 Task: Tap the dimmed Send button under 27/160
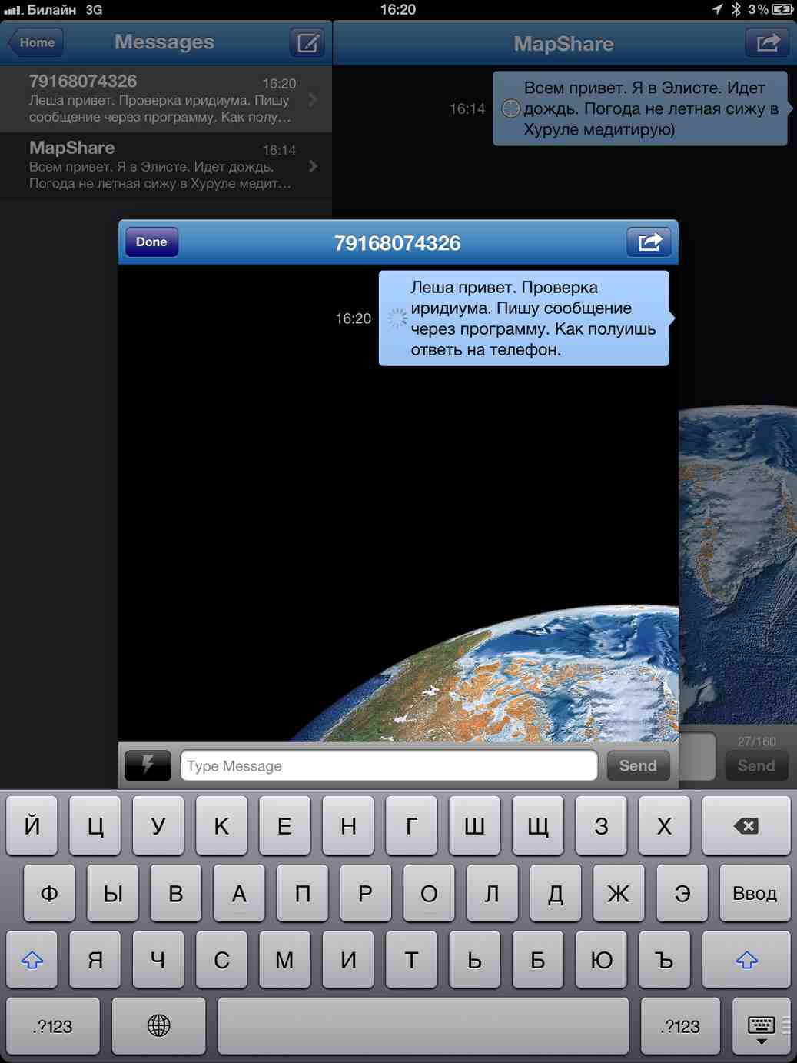pos(756,765)
